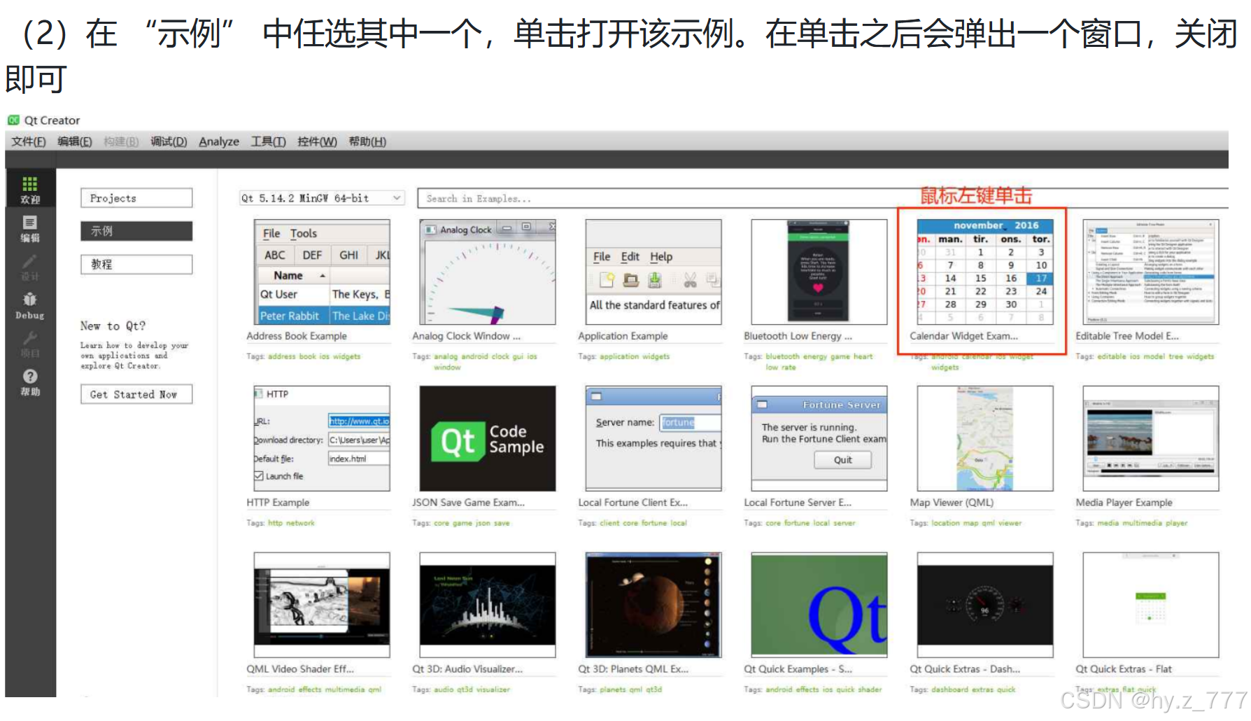The image size is (1251, 721).
Task: Open the Bluetooth Low Energy example thumbnail
Action: (819, 272)
